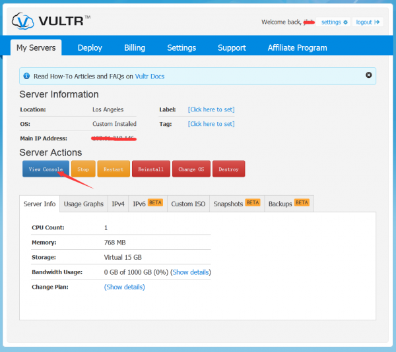The width and height of the screenshot is (396, 352).
Task: Set the server Label value
Action: click(211, 109)
